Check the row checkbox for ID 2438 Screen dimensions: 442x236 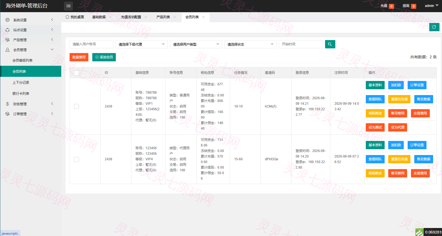click(76, 159)
